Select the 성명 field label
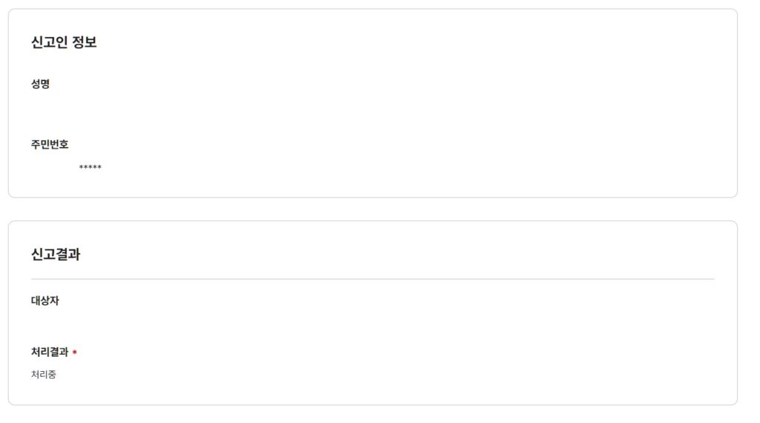 point(40,84)
